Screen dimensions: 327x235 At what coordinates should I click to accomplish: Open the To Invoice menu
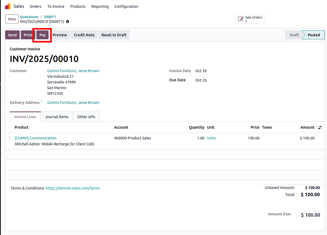56,6
